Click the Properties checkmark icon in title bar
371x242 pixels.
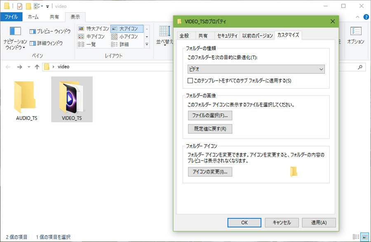pyautogui.click(x=19, y=6)
